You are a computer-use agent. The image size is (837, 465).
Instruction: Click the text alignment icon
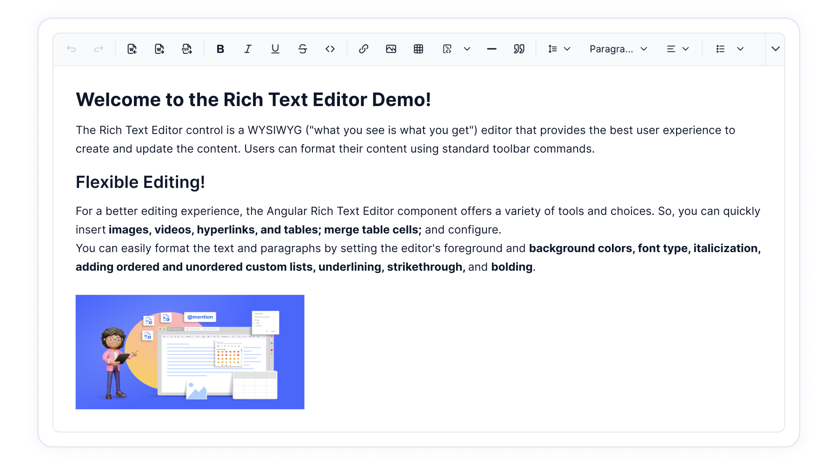tap(671, 49)
